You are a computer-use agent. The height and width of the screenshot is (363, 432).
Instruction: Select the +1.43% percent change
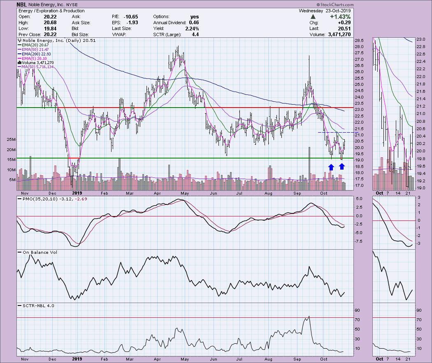coord(340,17)
